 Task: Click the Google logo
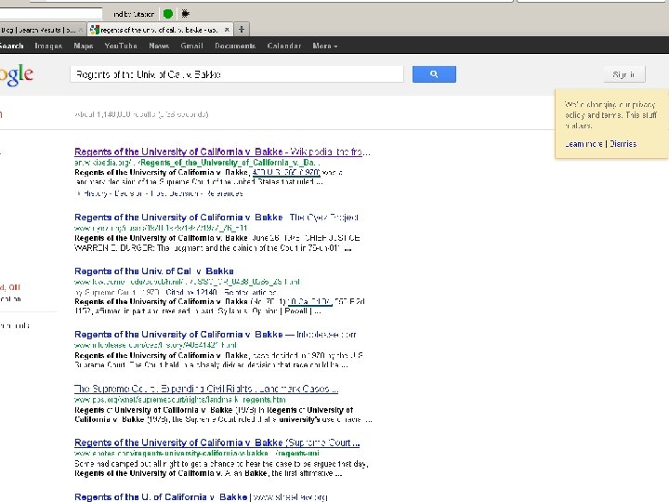pos(16,75)
